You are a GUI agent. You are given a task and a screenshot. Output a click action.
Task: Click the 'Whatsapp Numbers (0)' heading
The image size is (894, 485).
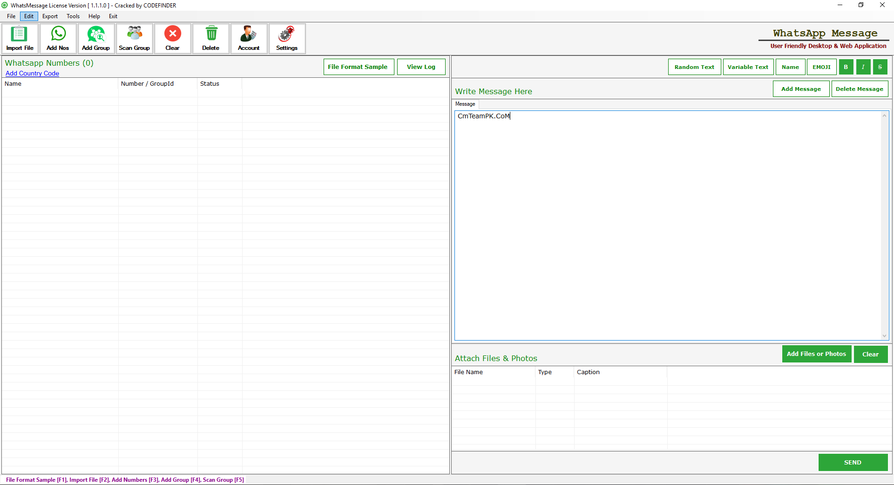point(49,63)
